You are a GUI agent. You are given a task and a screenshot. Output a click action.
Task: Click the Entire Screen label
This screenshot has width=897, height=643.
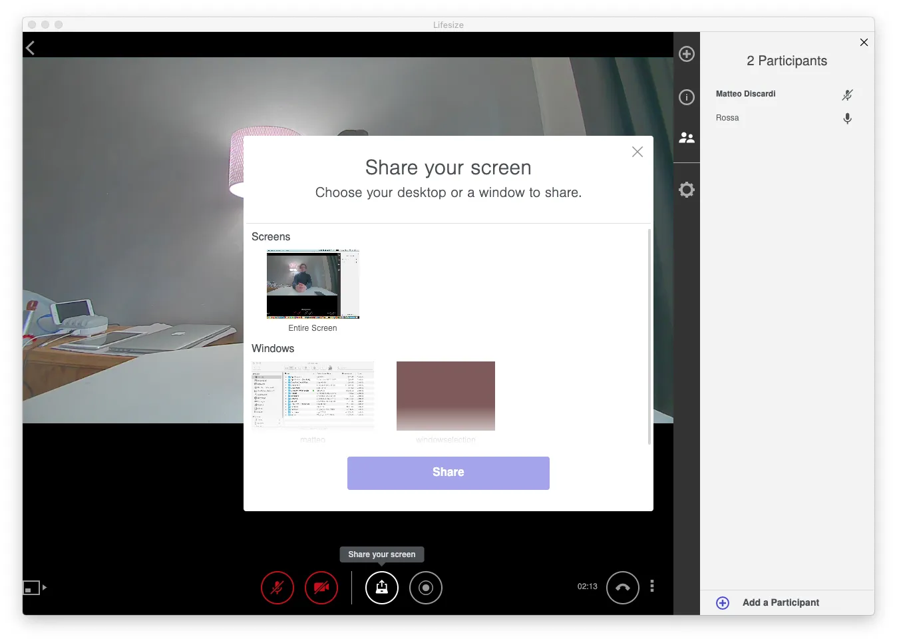[x=313, y=328]
